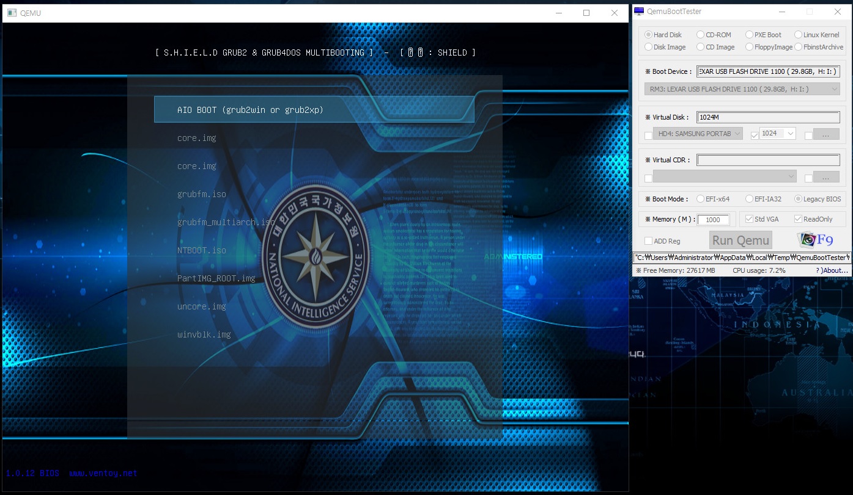The width and height of the screenshot is (853, 495).
Task: Tick the checkbox before Virtual CDR browse button
Action: (x=808, y=178)
